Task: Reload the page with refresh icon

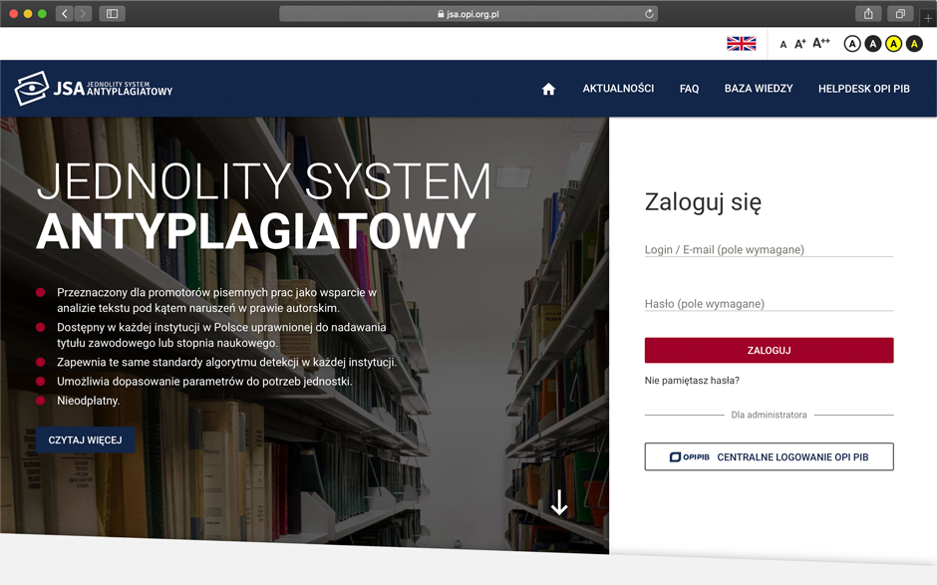Action: point(649,13)
